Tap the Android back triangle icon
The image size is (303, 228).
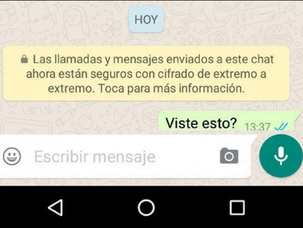[x=56, y=207]
